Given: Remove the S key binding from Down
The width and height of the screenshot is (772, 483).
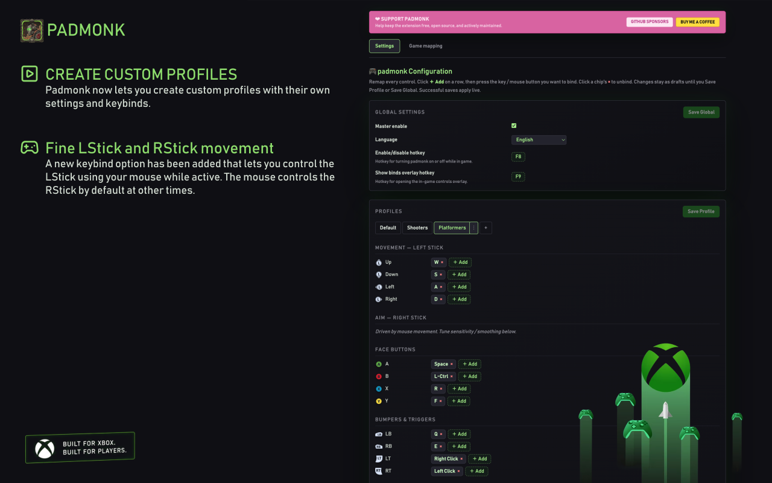Looking at the screenshot, I should pyautogui.click(x=441, y=275).
